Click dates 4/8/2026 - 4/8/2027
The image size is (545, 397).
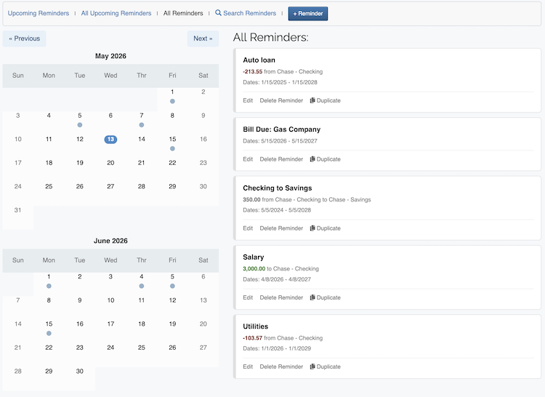pyautogui.click(x=277, y=279)
